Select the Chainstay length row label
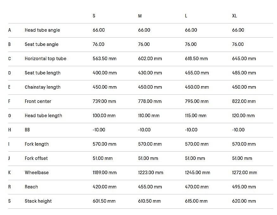277x215 pixels. tap(42, 87)
